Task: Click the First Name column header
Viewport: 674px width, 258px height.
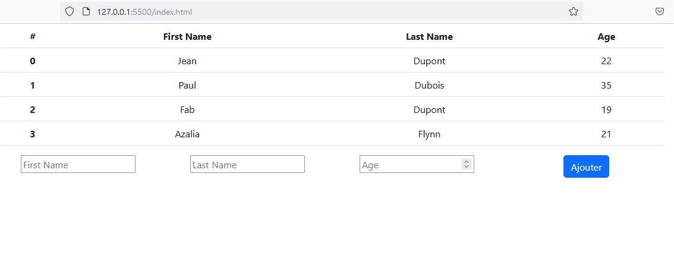Action: pyautogui.click(x=187, y=36)
